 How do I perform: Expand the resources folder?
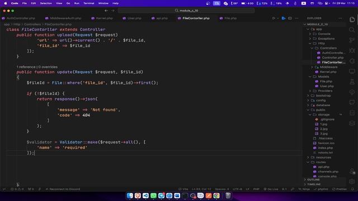pyautogui.click(x=323, y=157)
